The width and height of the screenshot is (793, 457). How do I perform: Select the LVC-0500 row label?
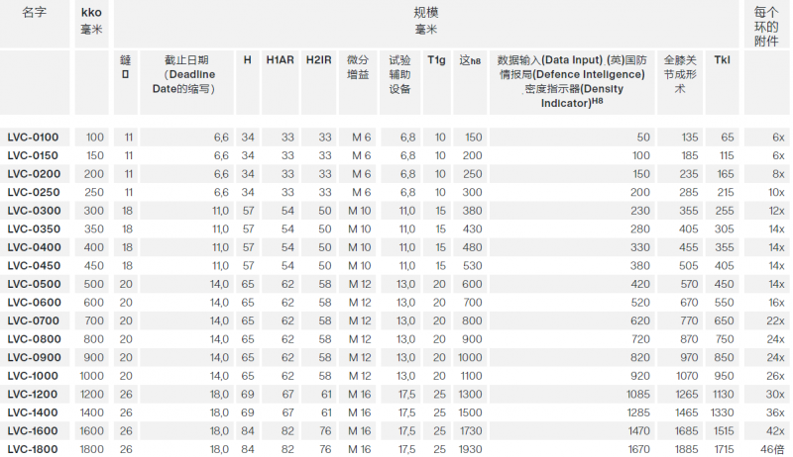click(x=33, y=284)
